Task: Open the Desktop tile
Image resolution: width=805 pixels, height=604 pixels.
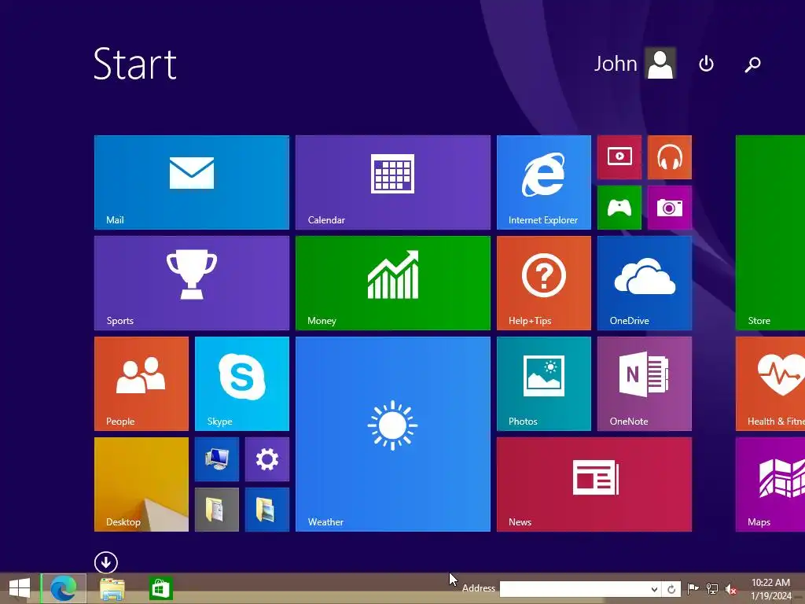Action: click(x=142, y=484)
